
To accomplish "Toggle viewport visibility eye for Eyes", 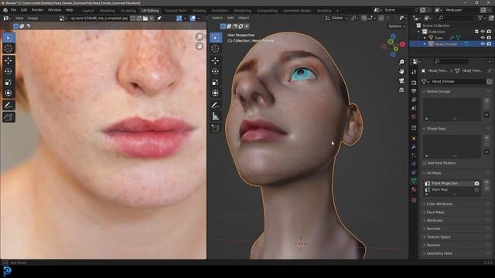I will 483,38.
